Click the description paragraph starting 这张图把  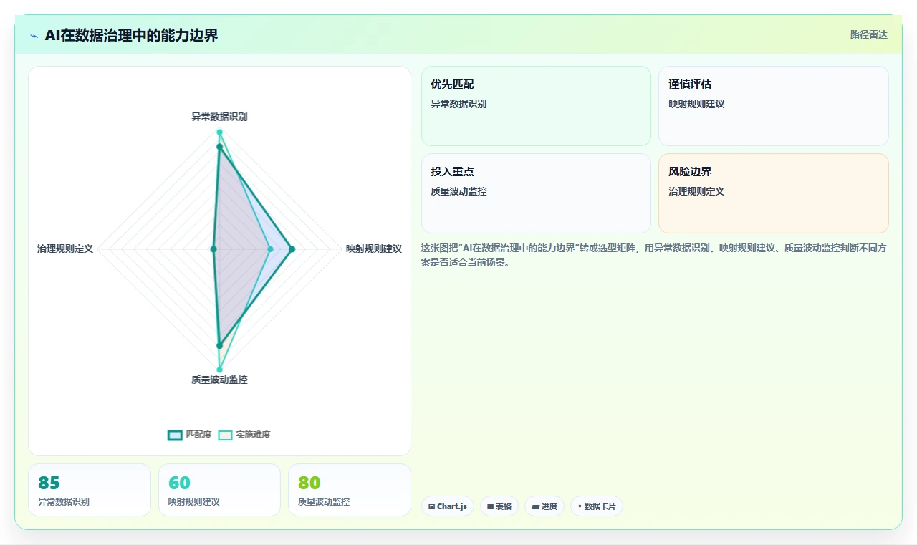tap(655, 255)
